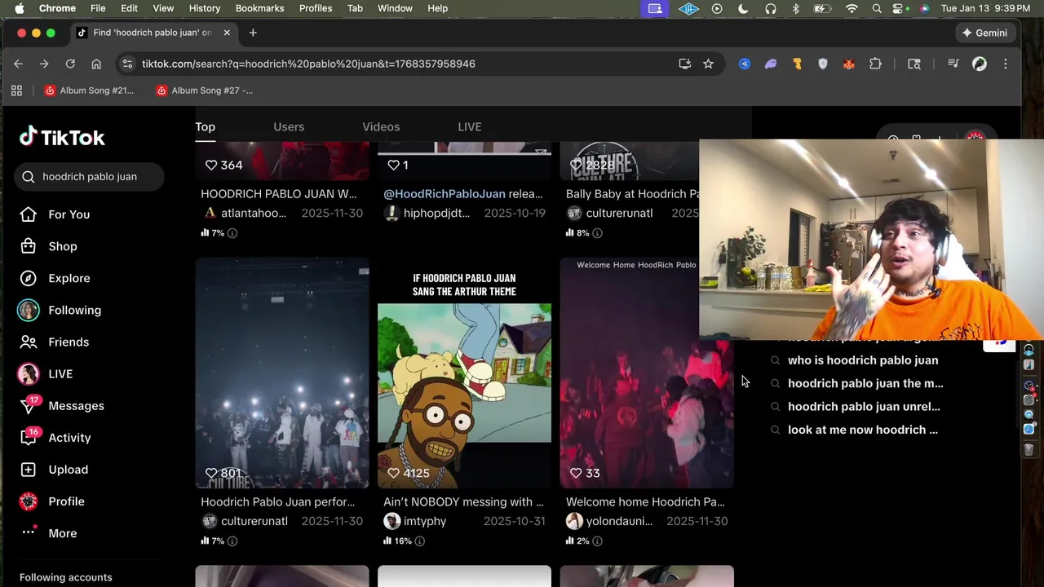Close the TikTok browser tab

coord(227,33)
